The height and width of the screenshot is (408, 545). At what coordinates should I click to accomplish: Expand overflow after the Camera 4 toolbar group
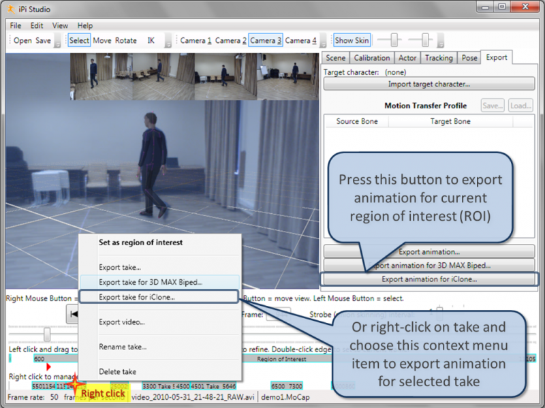323,41
